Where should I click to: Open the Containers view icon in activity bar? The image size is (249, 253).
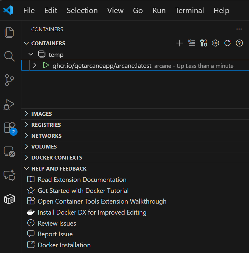tap(10, 199)
